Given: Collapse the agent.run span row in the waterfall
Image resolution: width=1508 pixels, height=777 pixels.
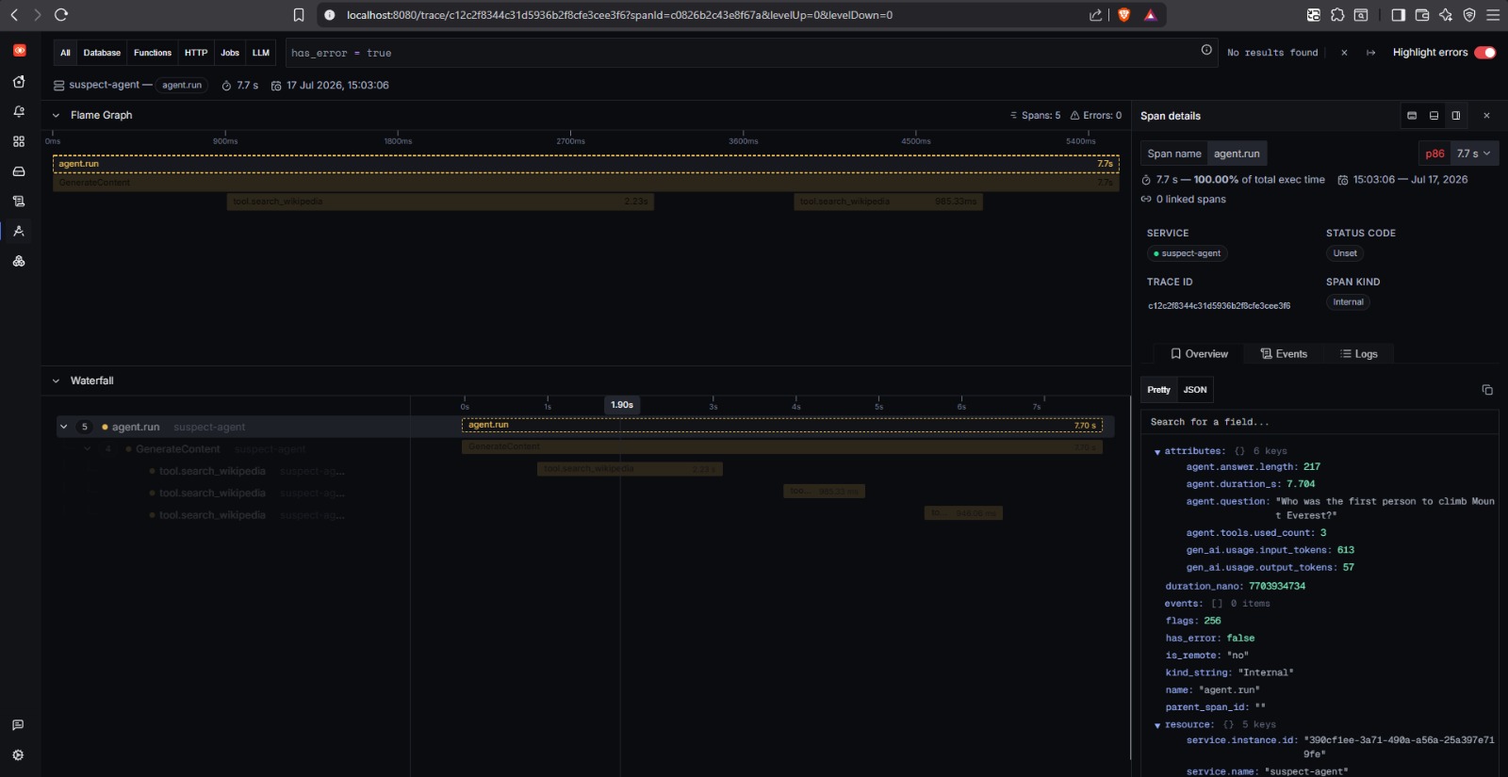Looking at the screenshot, I should click(x=64, y=427).
